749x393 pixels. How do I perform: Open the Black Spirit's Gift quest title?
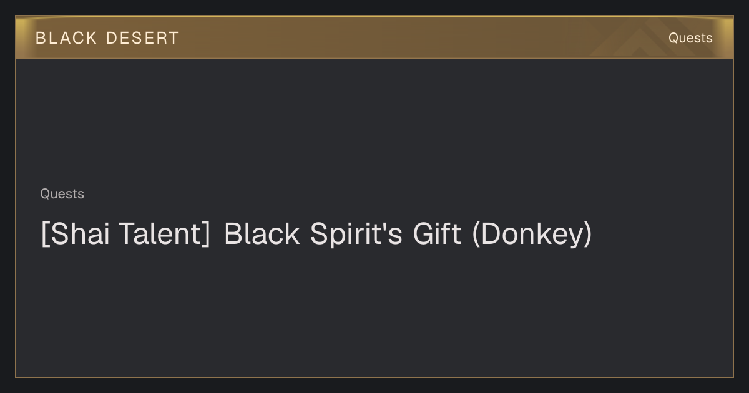[x=316, y=234]
